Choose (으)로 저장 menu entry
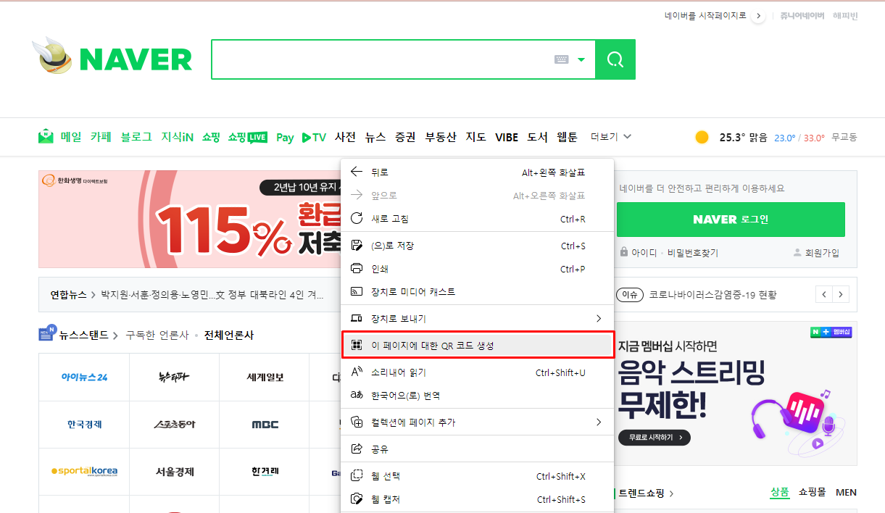885x513 pixels. (478, 246)
